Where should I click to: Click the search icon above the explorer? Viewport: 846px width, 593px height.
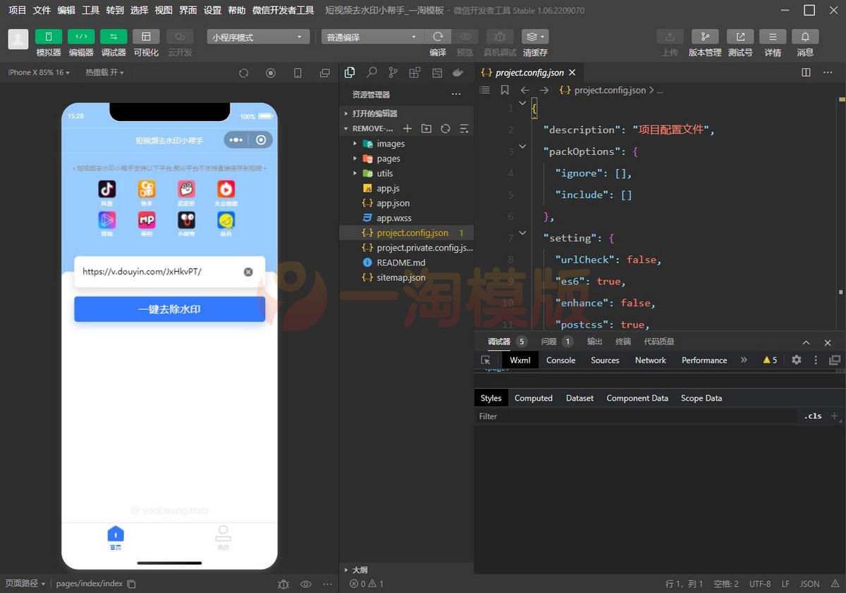click(x=372, y=73)
